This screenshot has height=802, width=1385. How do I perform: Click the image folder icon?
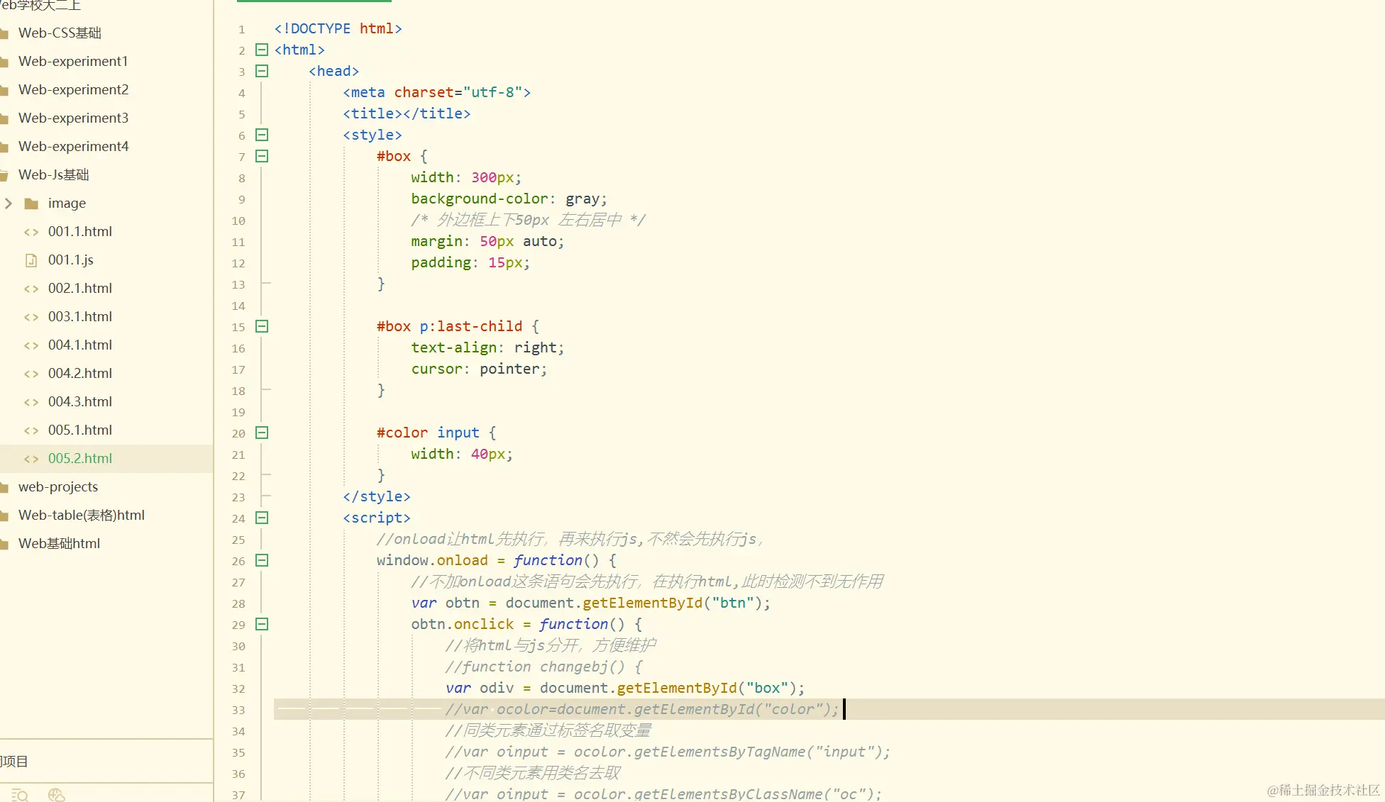coord(31,204)
